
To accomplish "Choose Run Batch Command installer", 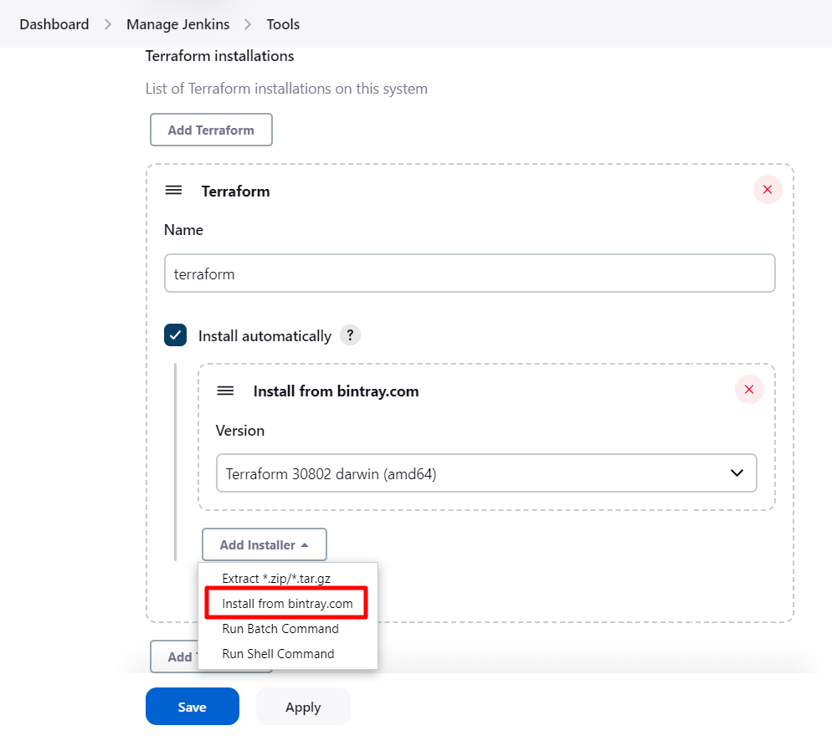I will pos(280,629).
